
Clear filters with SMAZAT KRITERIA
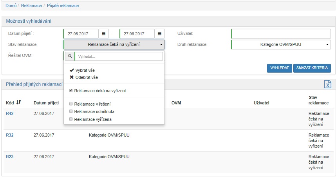click(312, 68)
